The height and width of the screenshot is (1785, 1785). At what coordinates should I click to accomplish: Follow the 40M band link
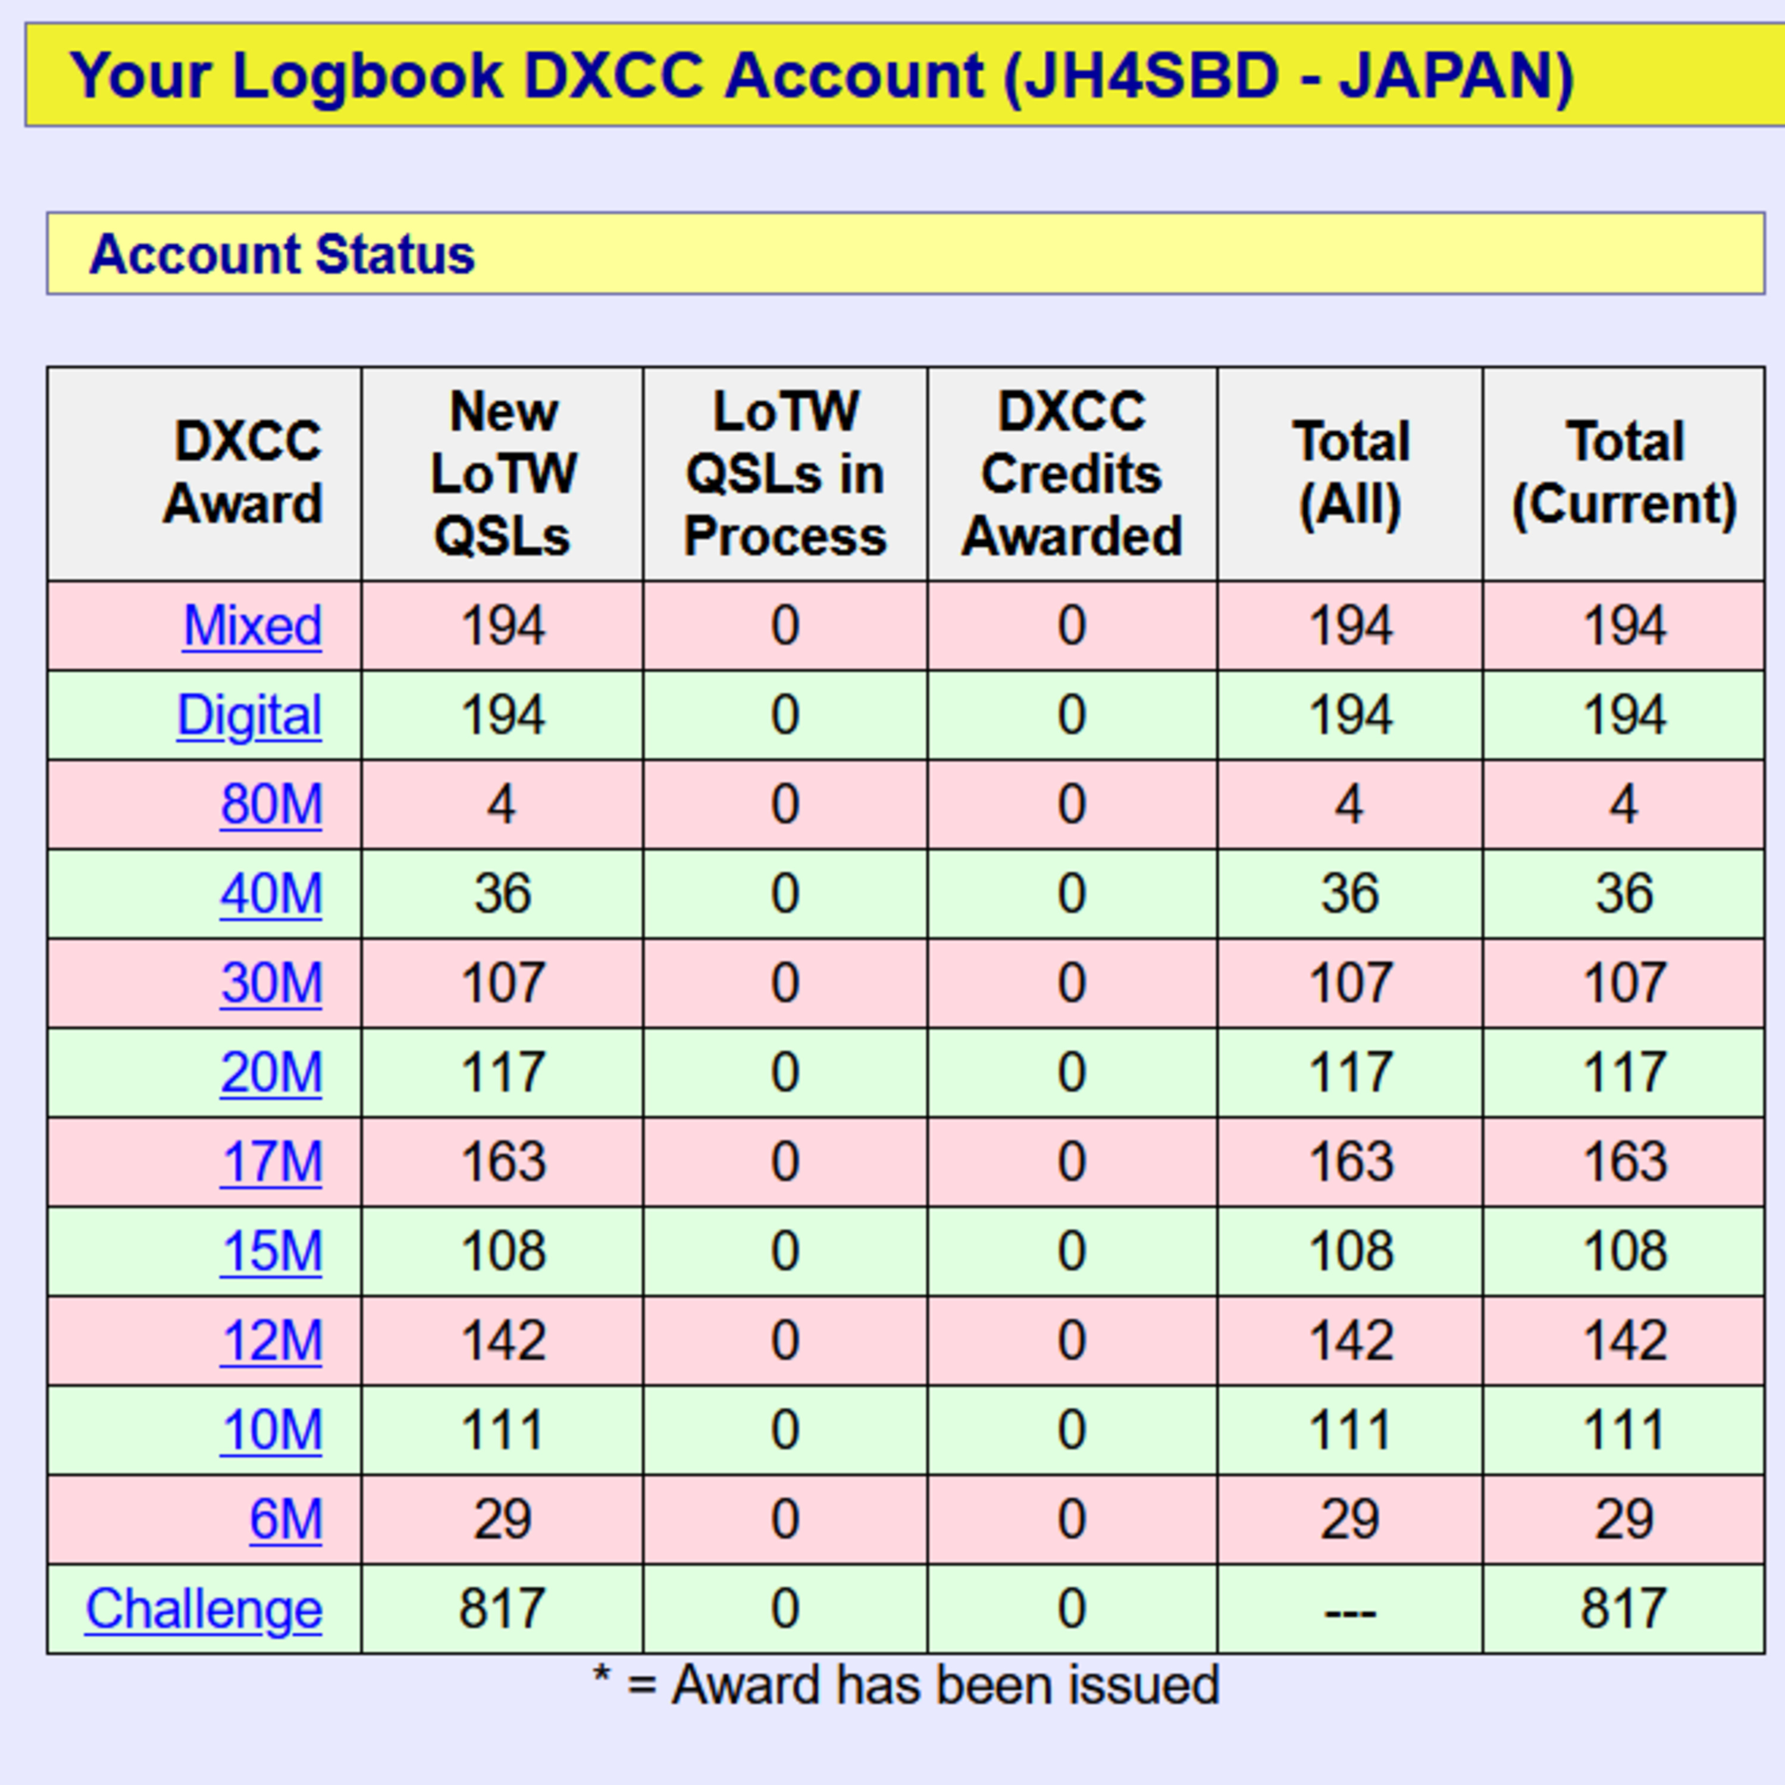pyautogui.click(x=272, y=894)
